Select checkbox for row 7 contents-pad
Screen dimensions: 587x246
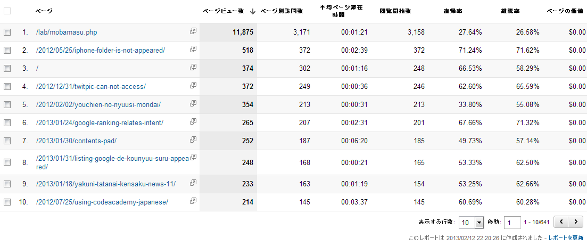point(7,141)
